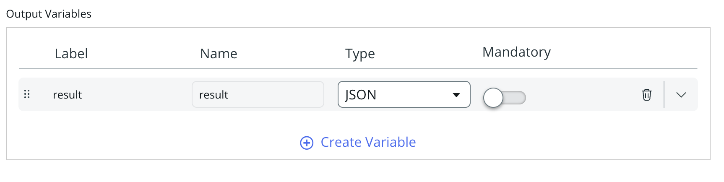Click the result label text

point(67,95)
